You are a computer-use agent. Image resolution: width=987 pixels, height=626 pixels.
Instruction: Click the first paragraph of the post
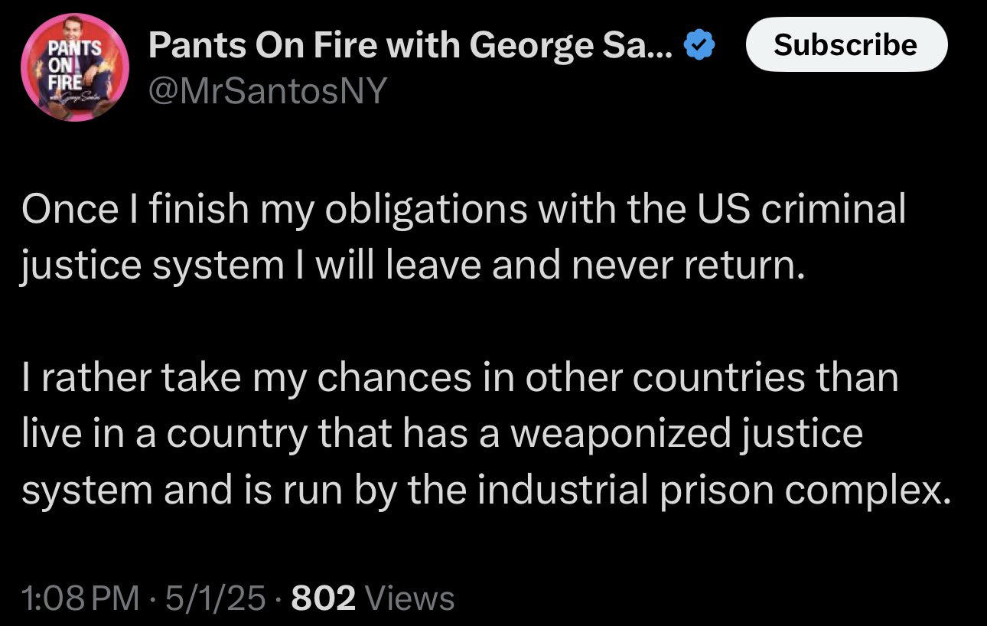463,236
